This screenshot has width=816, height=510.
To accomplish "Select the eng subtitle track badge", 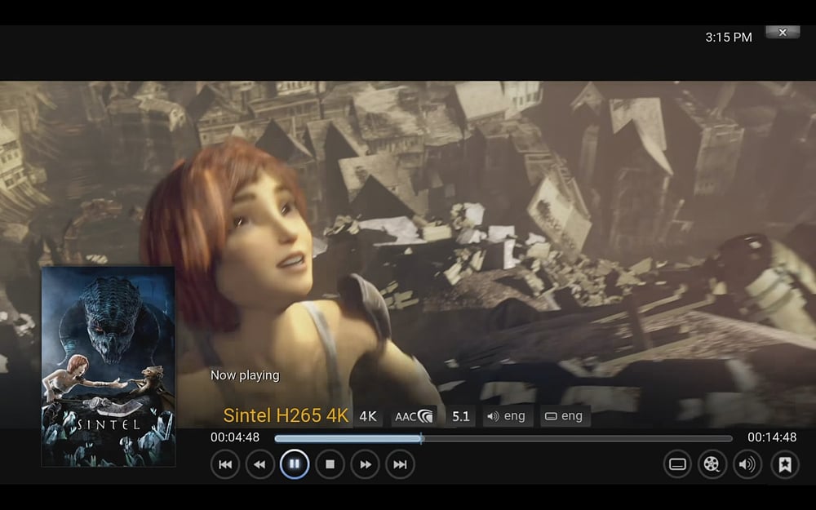I will (565, 415).
